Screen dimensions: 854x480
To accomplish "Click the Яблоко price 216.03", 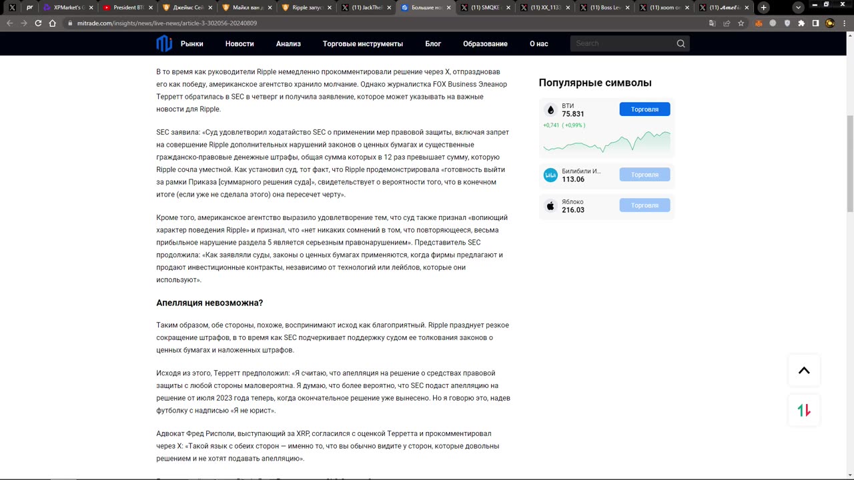I will coord(573,210).
